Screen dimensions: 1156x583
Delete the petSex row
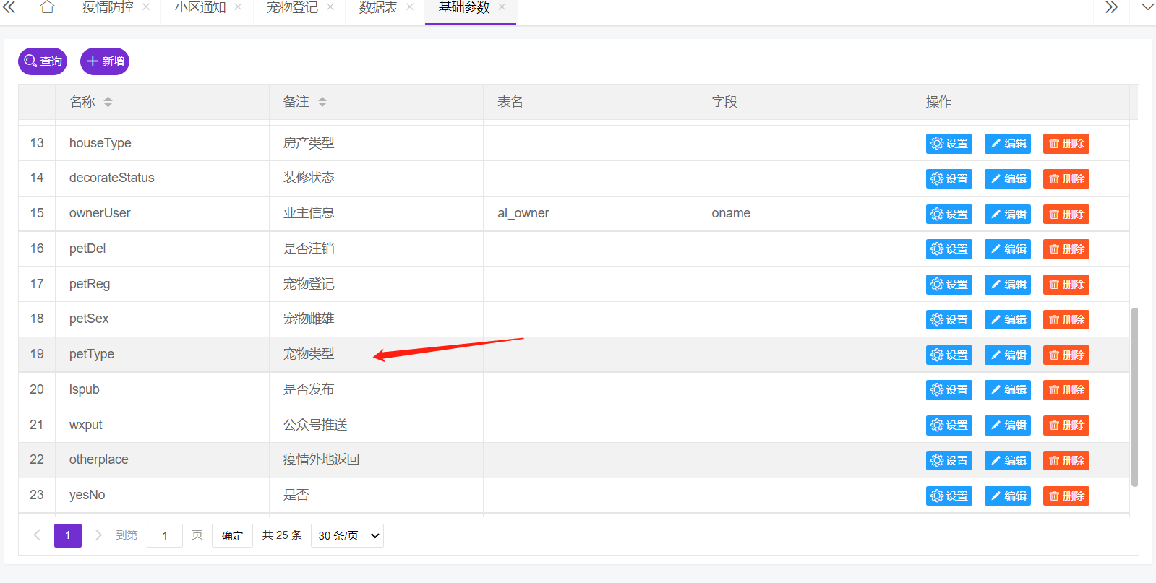1066,319
